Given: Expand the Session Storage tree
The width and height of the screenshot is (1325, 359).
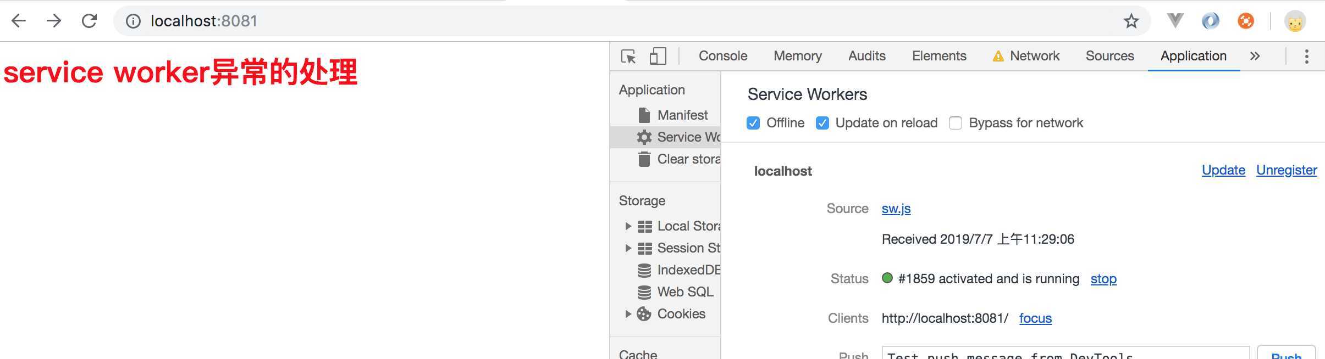Looking at the screenshot, I should click(x=628, y=248).
